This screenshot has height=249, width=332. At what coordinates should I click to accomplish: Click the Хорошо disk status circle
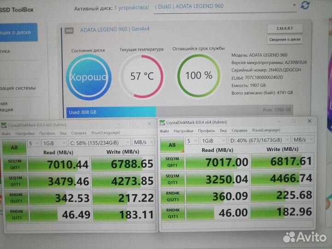coord(89,77)
